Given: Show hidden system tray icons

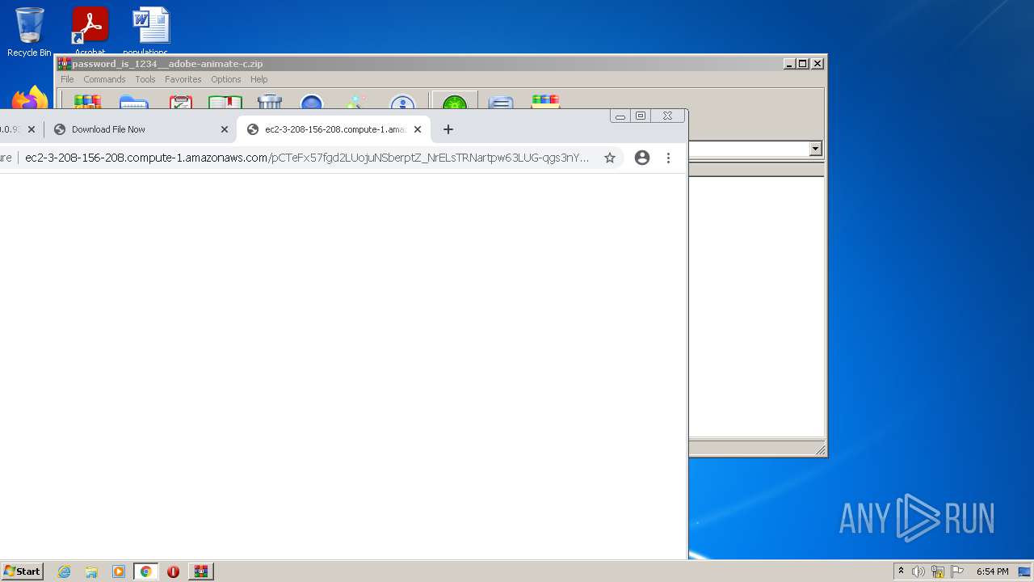Looking at the screenshot, I should pyautogui.click(x=901, y=571).
